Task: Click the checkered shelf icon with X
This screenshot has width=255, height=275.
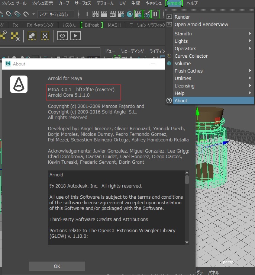Action: [15, 36]
